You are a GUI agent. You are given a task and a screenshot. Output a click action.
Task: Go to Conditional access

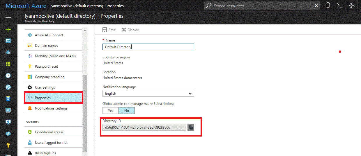point(49,132)
